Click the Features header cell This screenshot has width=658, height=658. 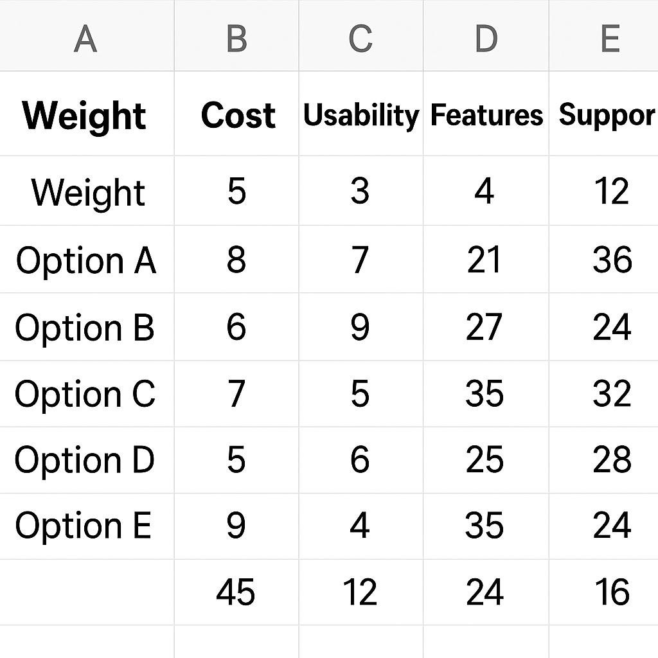click(x=486, y=114)
